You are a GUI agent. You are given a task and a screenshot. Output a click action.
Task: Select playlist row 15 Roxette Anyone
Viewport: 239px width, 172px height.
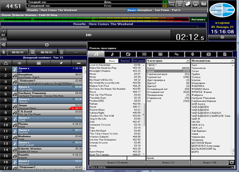point(47,156)
